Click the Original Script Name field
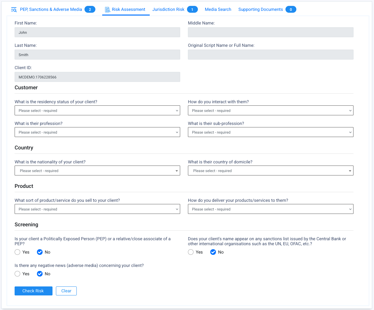Viewport: 374px width, 310px height. coord(271,55)
